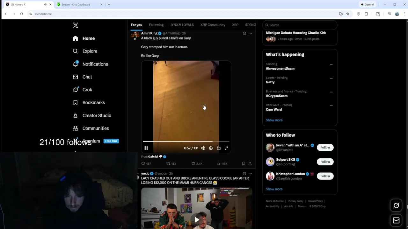The image size is (408, 229).
Task: Open Communities from the sidebar
Action: pyautogui.click(x=91, y=128)
